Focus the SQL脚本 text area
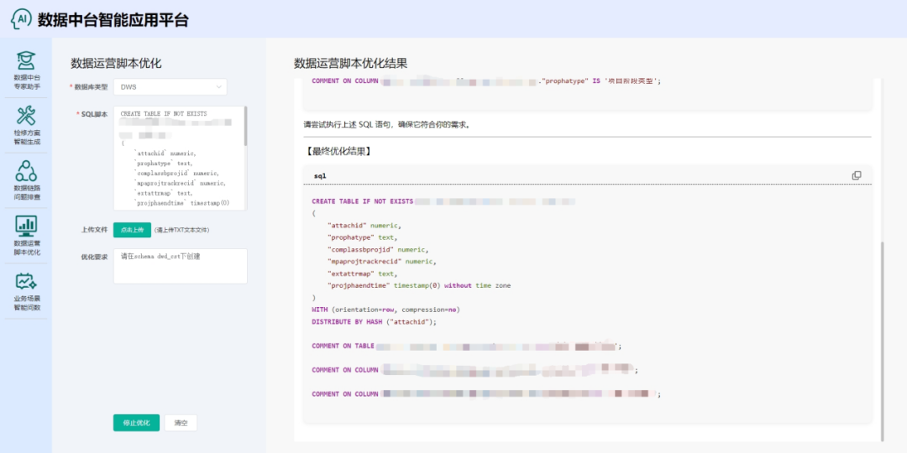907x453 pixels. (x=180, y=159)
